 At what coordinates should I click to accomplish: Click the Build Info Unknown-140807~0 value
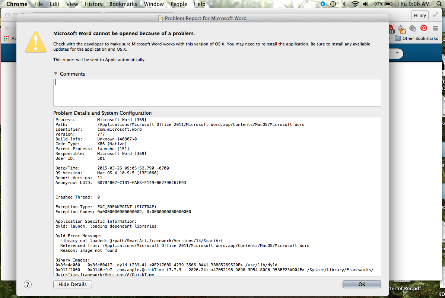click(x=117, y=139)
